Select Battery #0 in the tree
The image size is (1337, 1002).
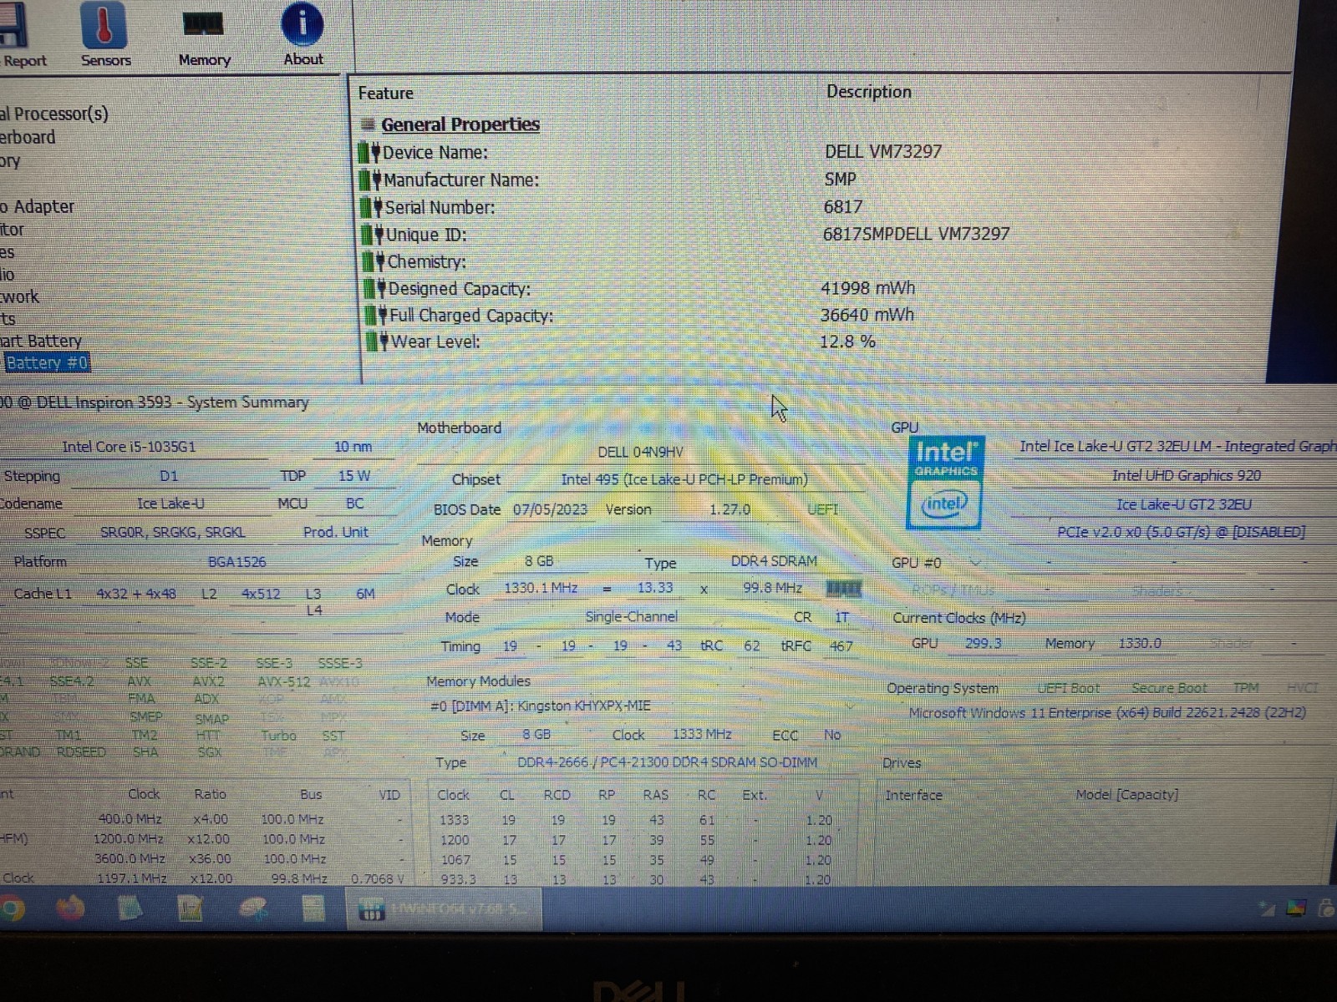(46, 362)
